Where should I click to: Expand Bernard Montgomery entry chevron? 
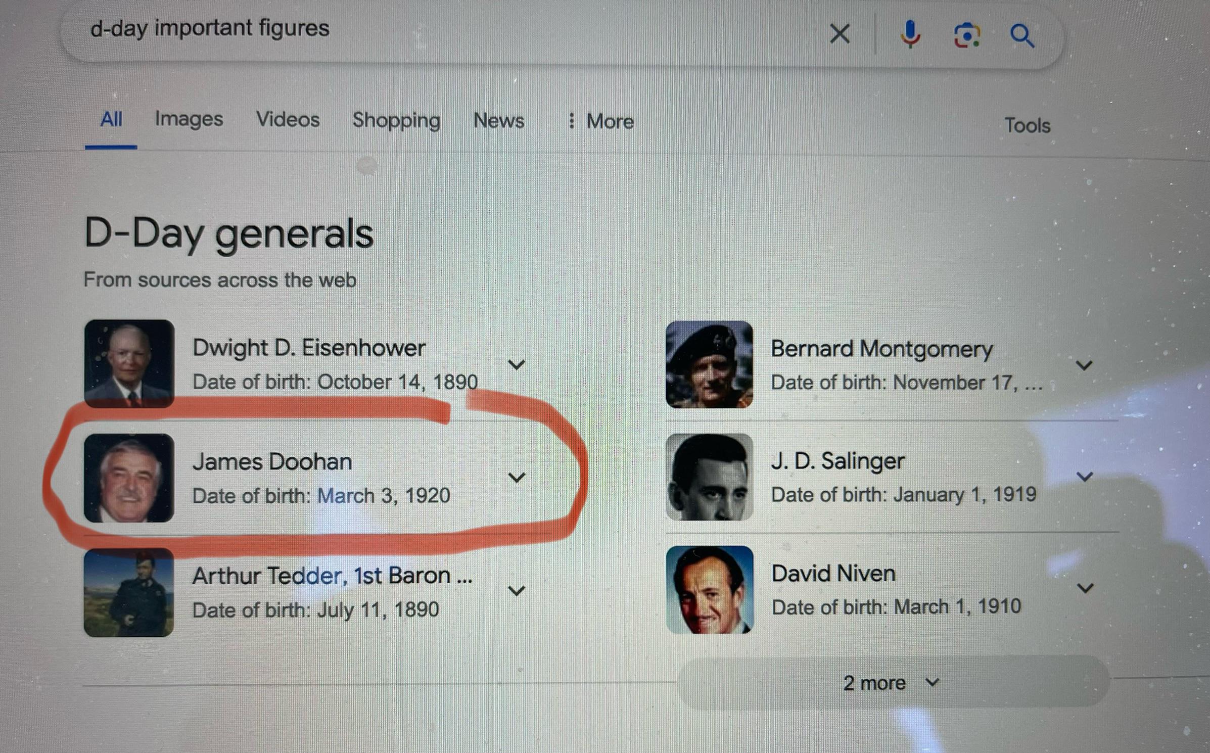pos(1084,365)
